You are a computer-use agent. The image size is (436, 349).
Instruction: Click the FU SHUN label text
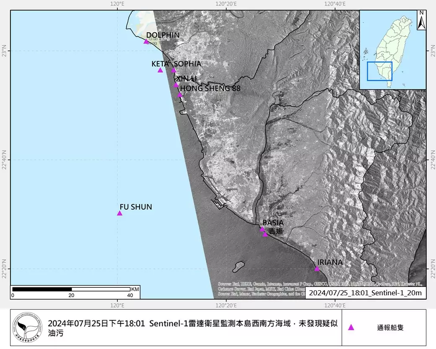pos(136,207)
